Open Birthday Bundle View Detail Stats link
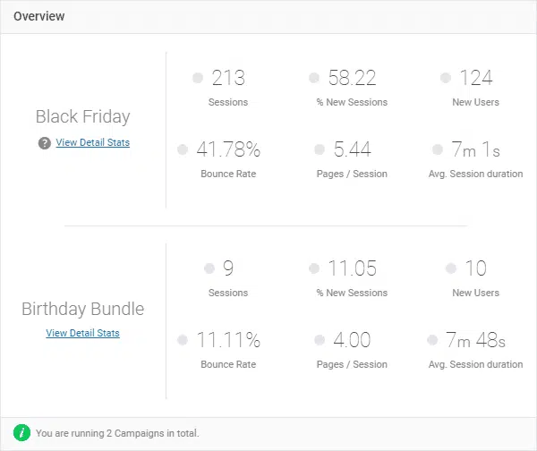The image size is (537, 451). (83, 333)
